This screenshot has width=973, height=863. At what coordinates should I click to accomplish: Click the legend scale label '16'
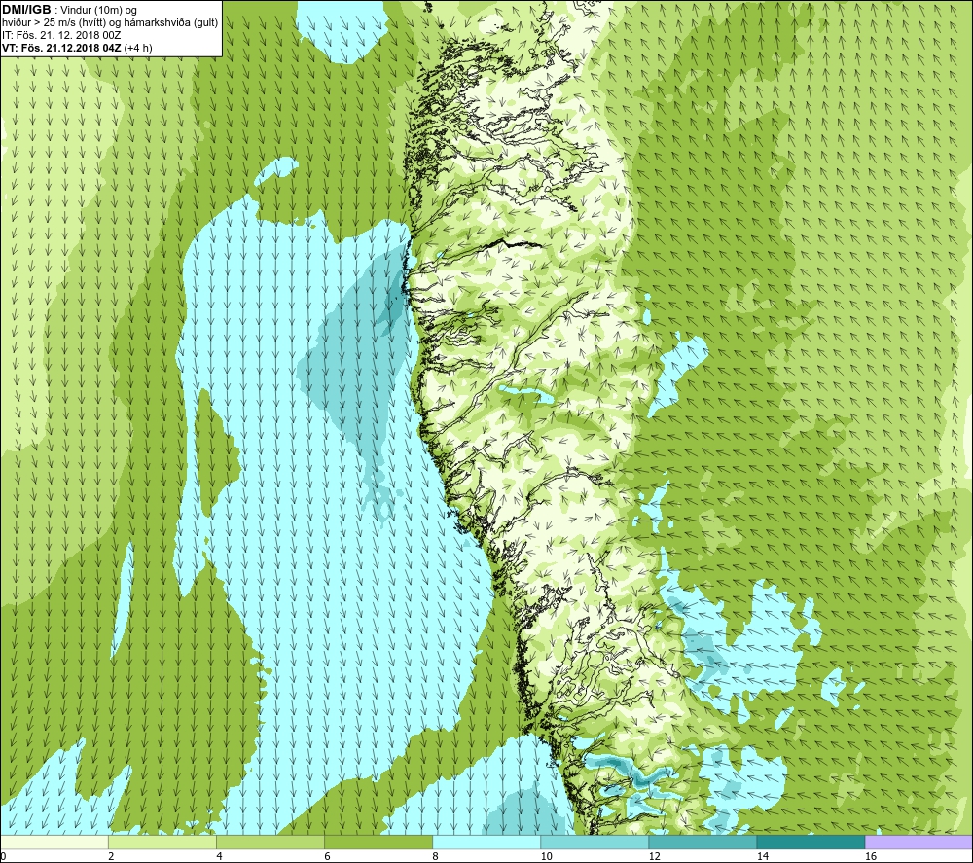point(871,857)
